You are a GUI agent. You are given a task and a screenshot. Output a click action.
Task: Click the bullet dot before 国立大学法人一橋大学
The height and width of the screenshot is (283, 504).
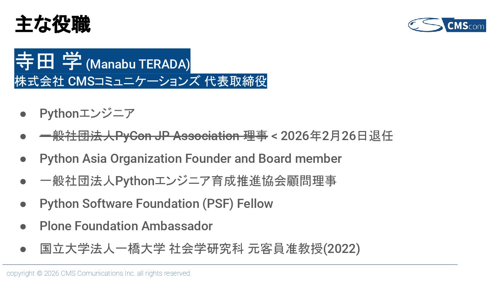pos(23,249)
